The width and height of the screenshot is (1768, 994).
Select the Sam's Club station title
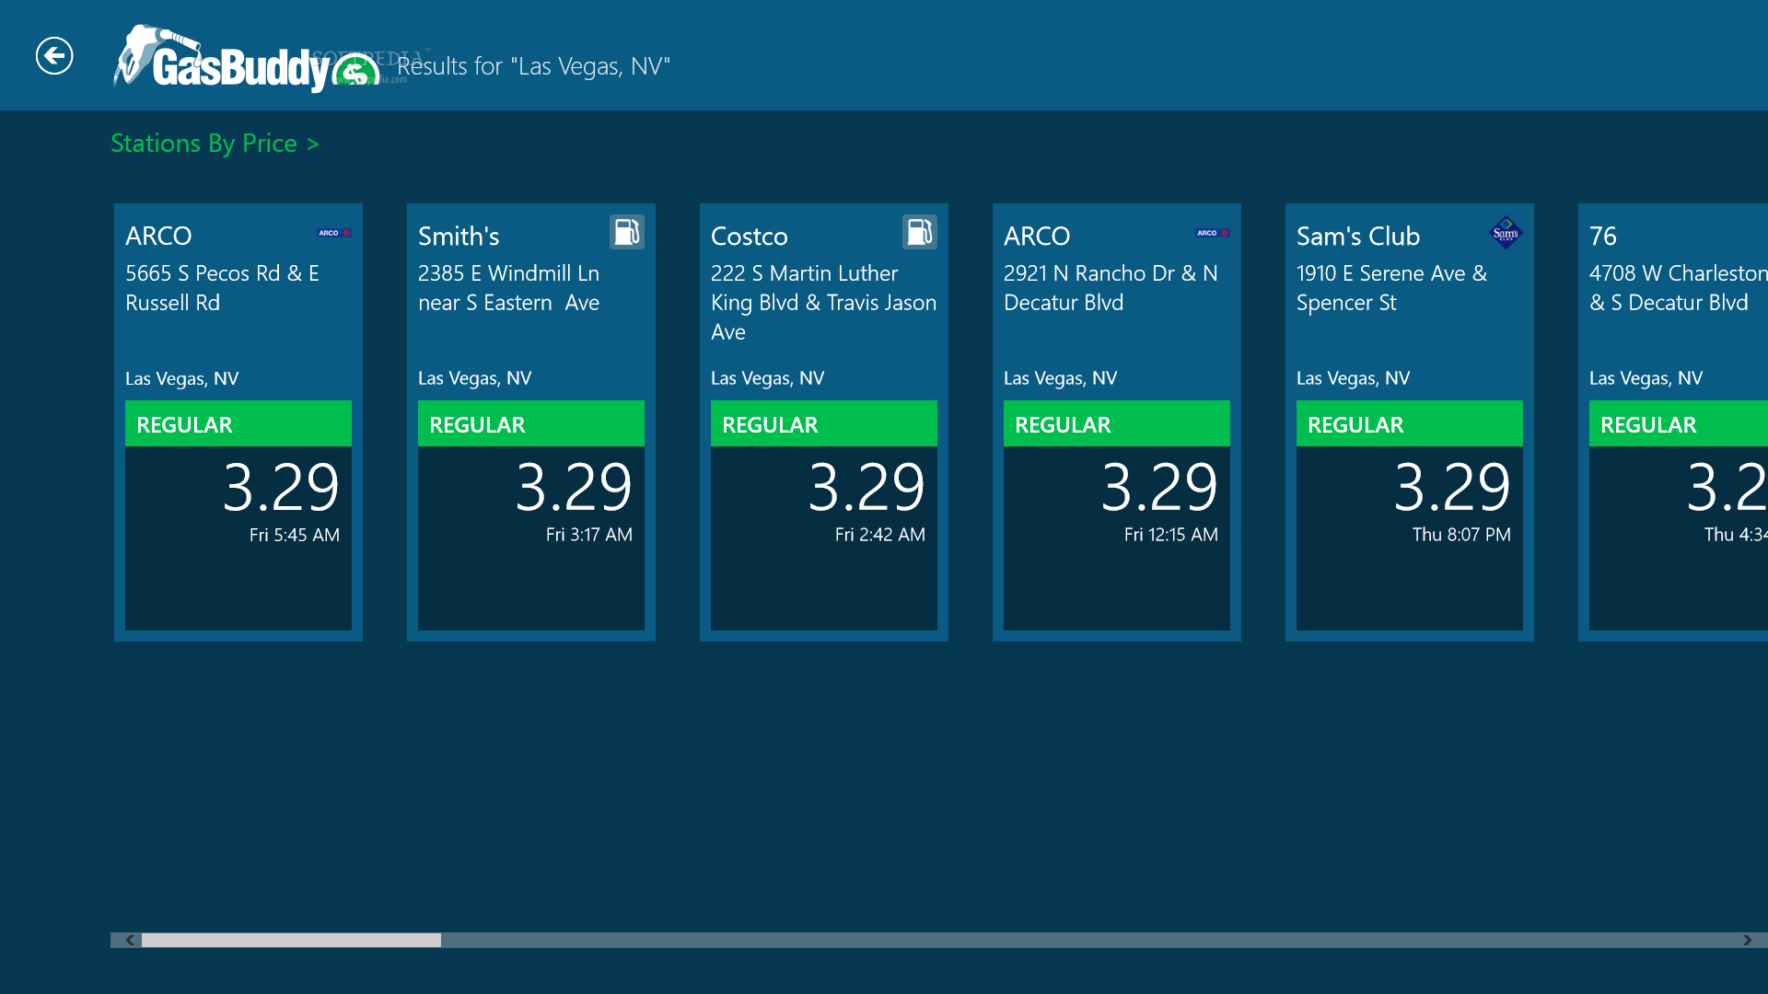(1358, 236)
